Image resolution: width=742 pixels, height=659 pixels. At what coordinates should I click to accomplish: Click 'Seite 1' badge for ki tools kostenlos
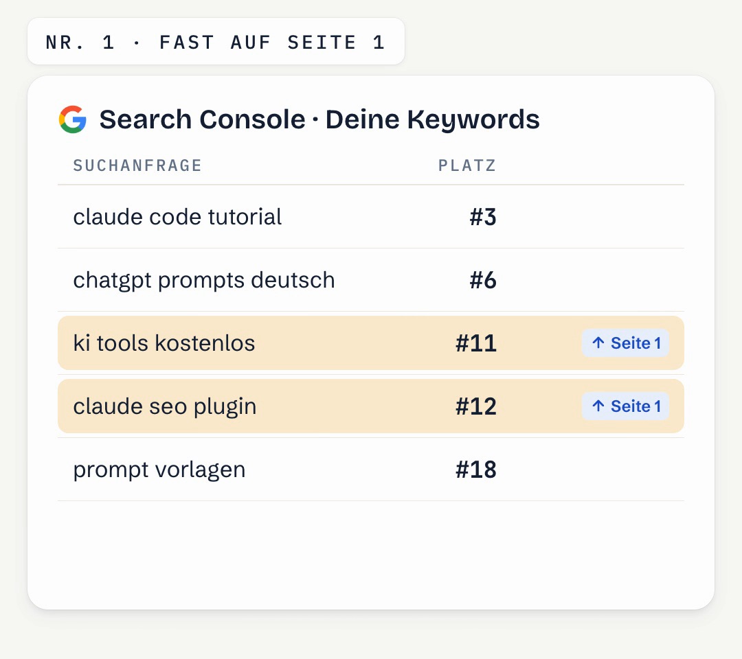626,343
